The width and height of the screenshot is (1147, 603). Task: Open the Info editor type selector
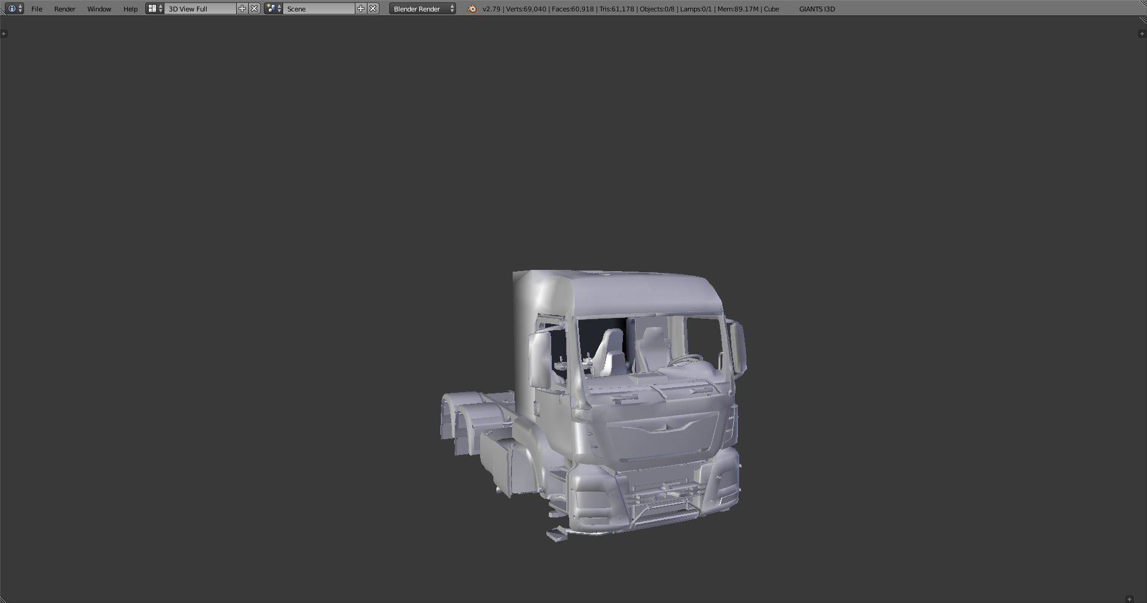pos(14,8)
